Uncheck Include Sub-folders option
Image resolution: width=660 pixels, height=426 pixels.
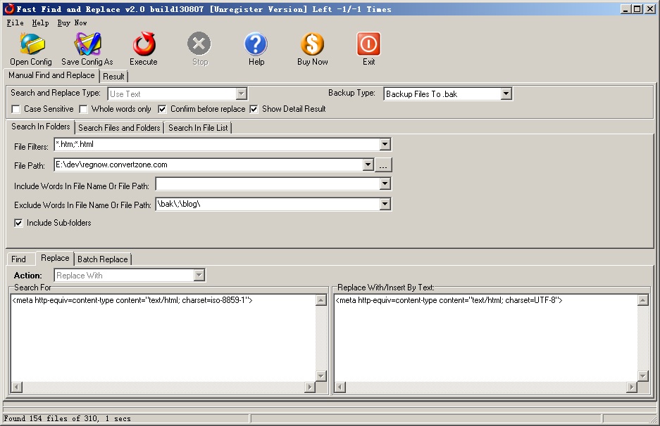19,223
